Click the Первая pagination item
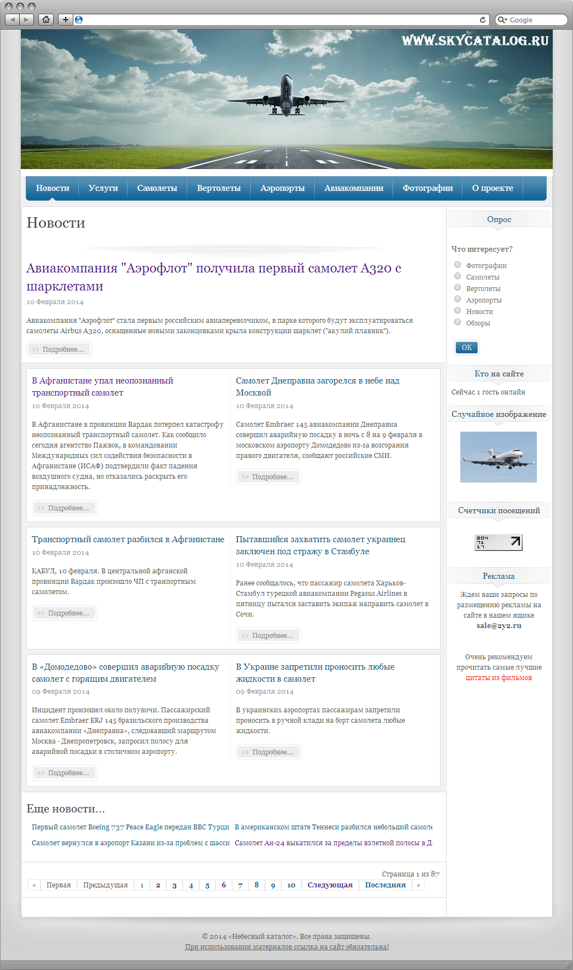 coord(59,885)
